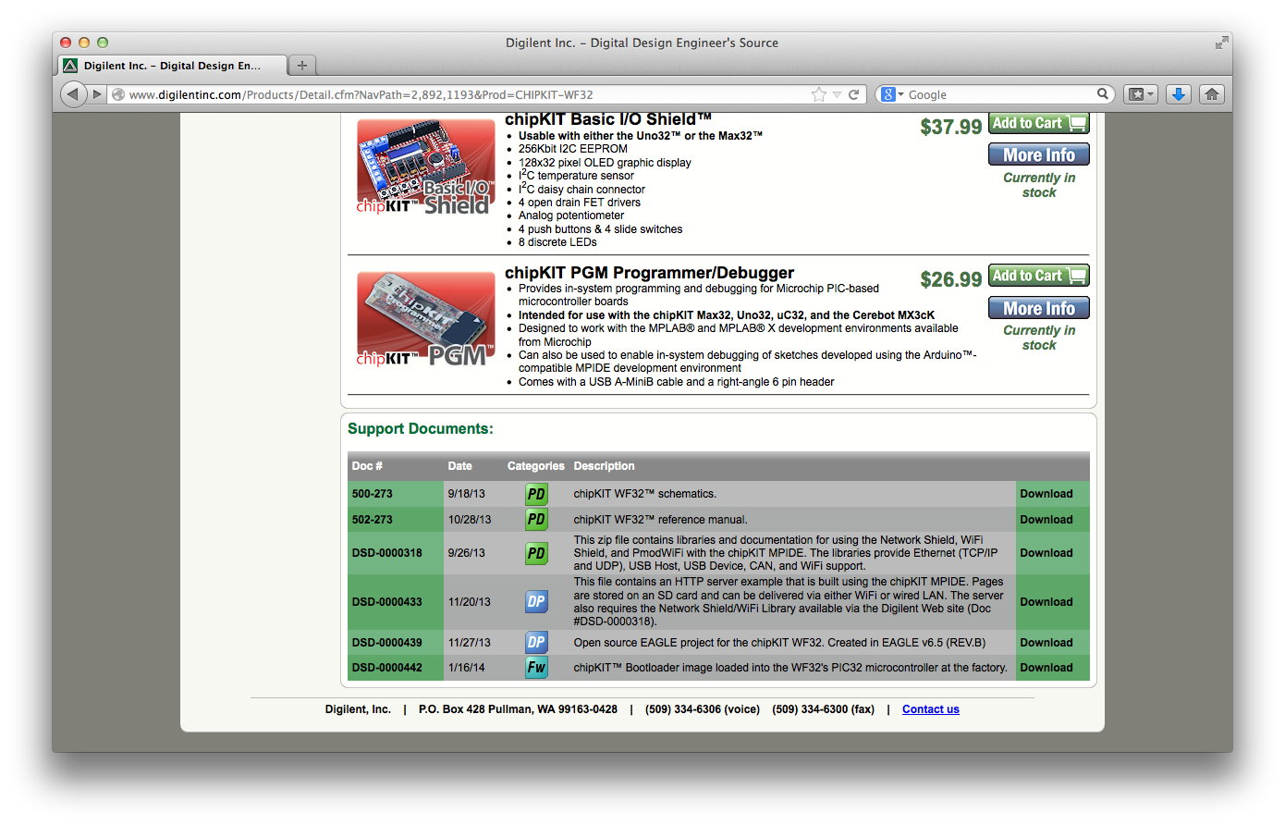
Task: Click the Date column header
Action: [459, 466]
